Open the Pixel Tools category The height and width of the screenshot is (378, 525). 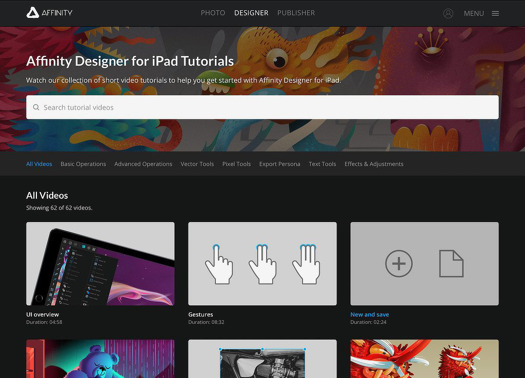236,164
